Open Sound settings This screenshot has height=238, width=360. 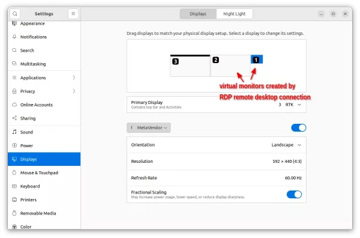click(44, 132)
